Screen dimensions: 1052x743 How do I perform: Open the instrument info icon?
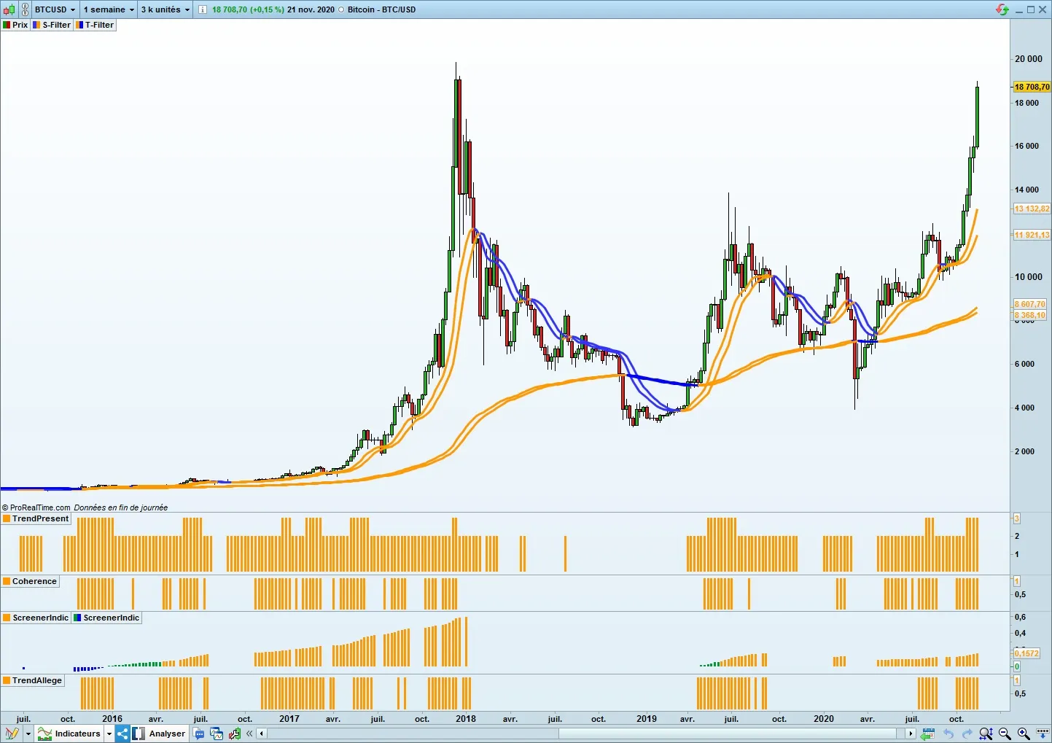pos(202,9)
